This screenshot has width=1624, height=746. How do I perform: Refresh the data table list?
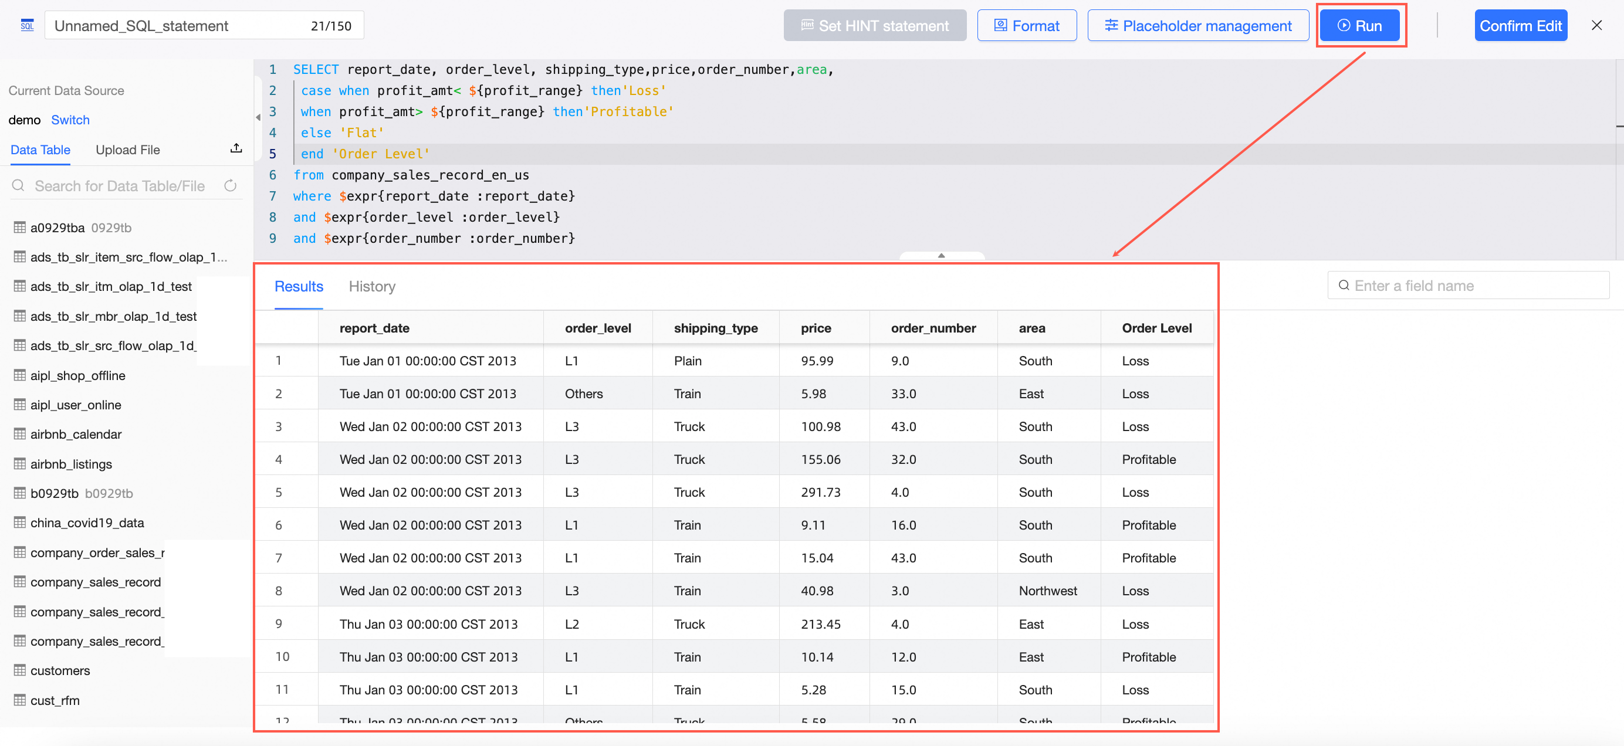point(230,185)
